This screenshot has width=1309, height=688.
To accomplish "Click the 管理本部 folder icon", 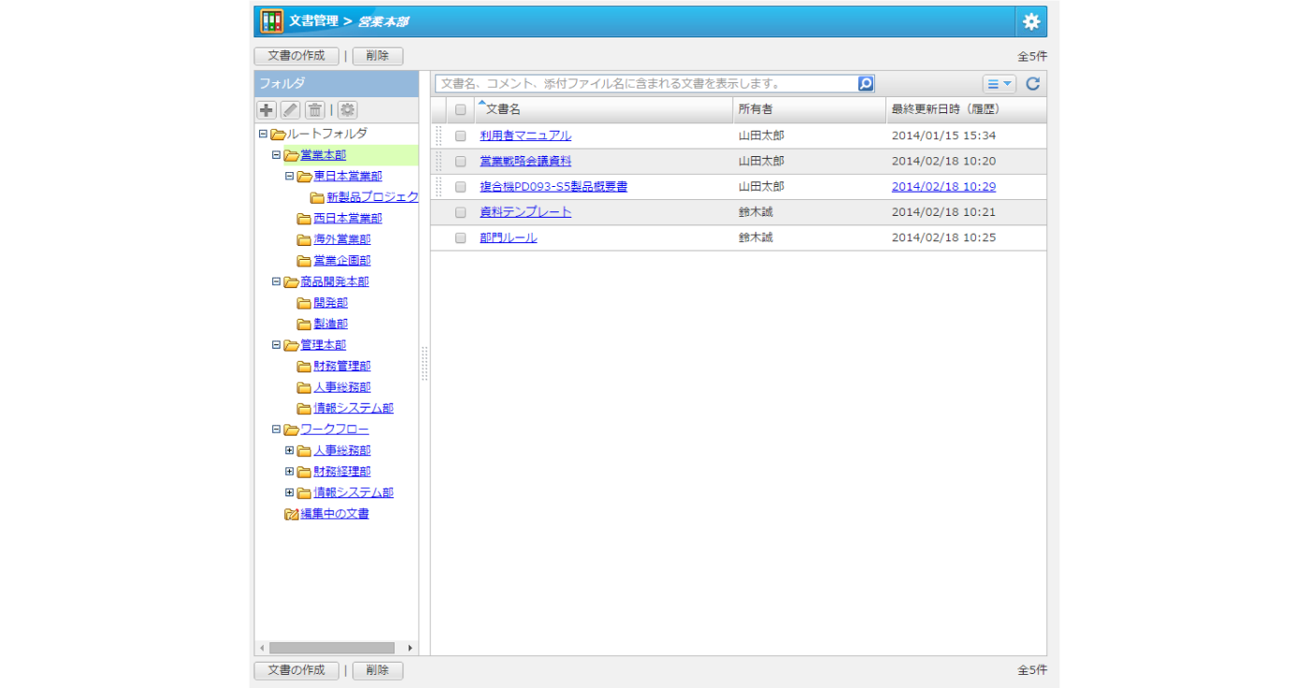I will pos(291,345).
